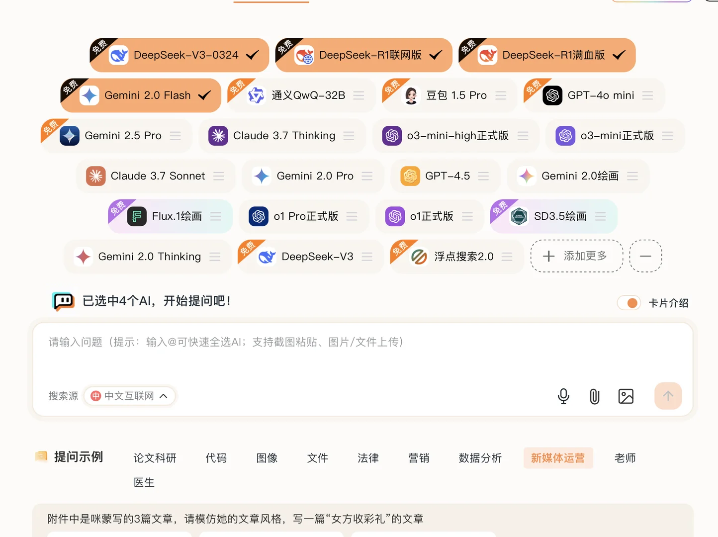Viewport: 718px width, 537px height.
Task: Click the plus icon on 添加更多
Action: [x=548, y=256]
